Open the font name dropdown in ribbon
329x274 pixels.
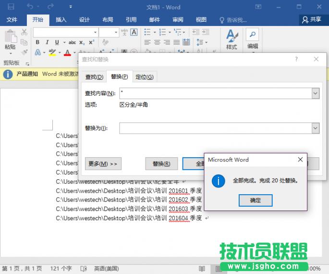(95, 32)
